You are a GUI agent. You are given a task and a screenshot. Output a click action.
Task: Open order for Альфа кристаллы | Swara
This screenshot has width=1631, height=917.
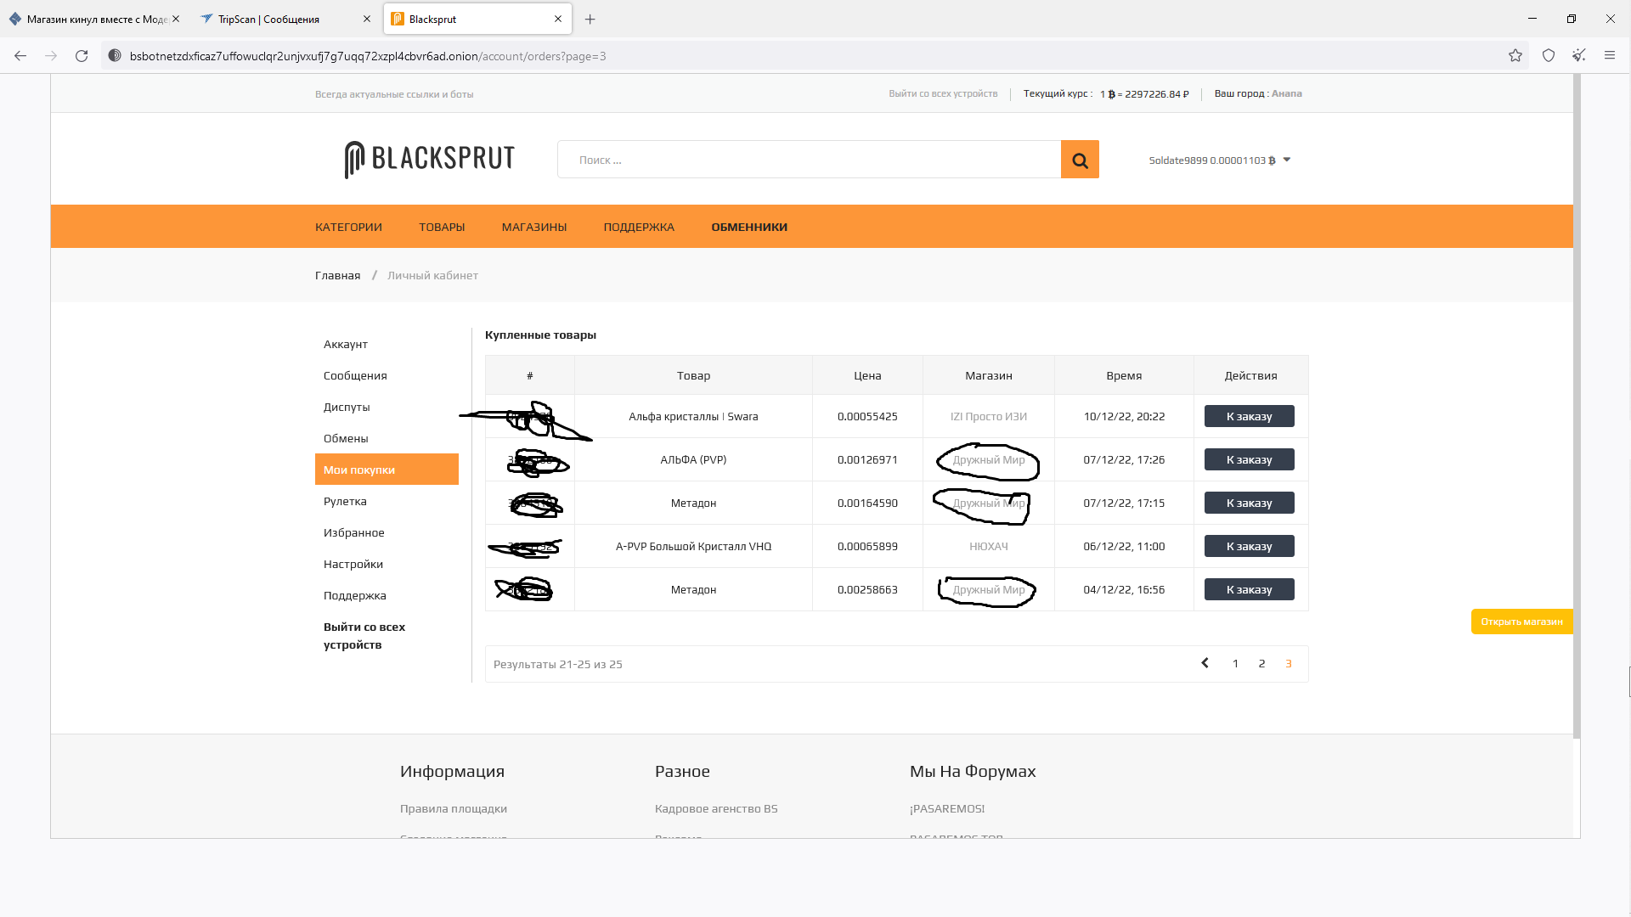click(x=1249, y=416)
